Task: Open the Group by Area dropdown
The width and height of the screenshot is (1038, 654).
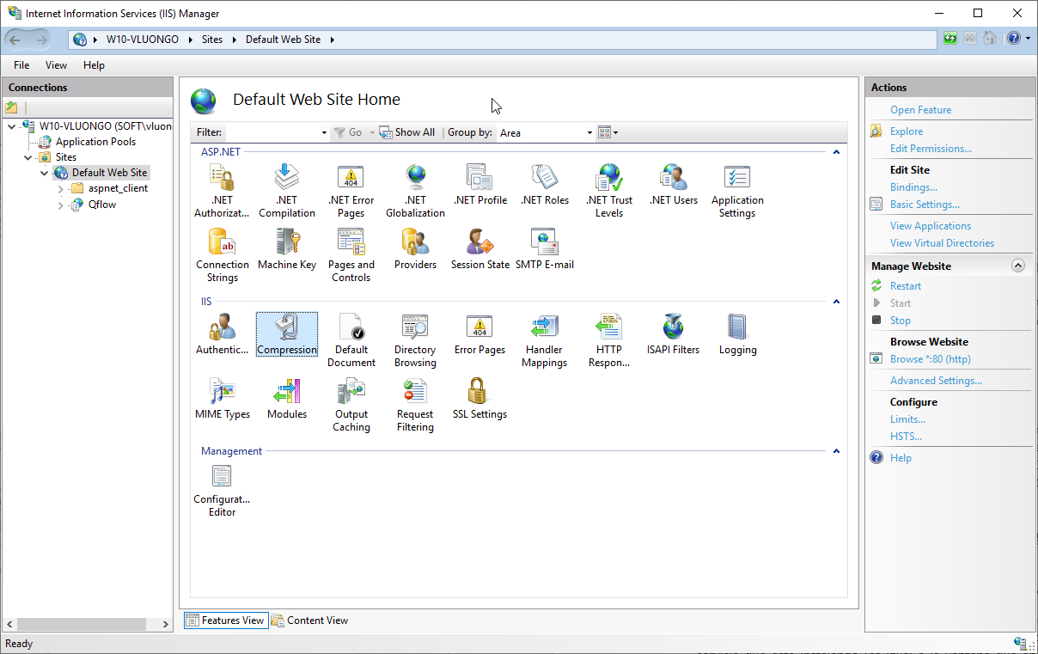Action: tap(546, 132)
